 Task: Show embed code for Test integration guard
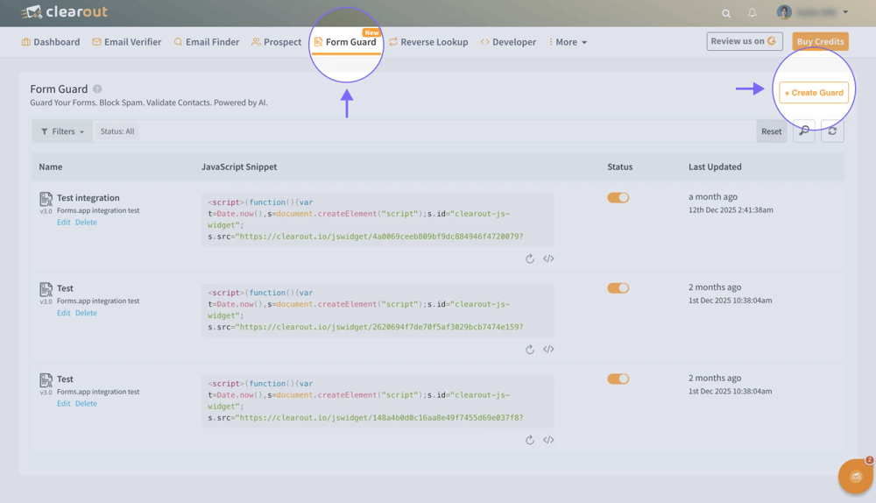click(548, 259)
